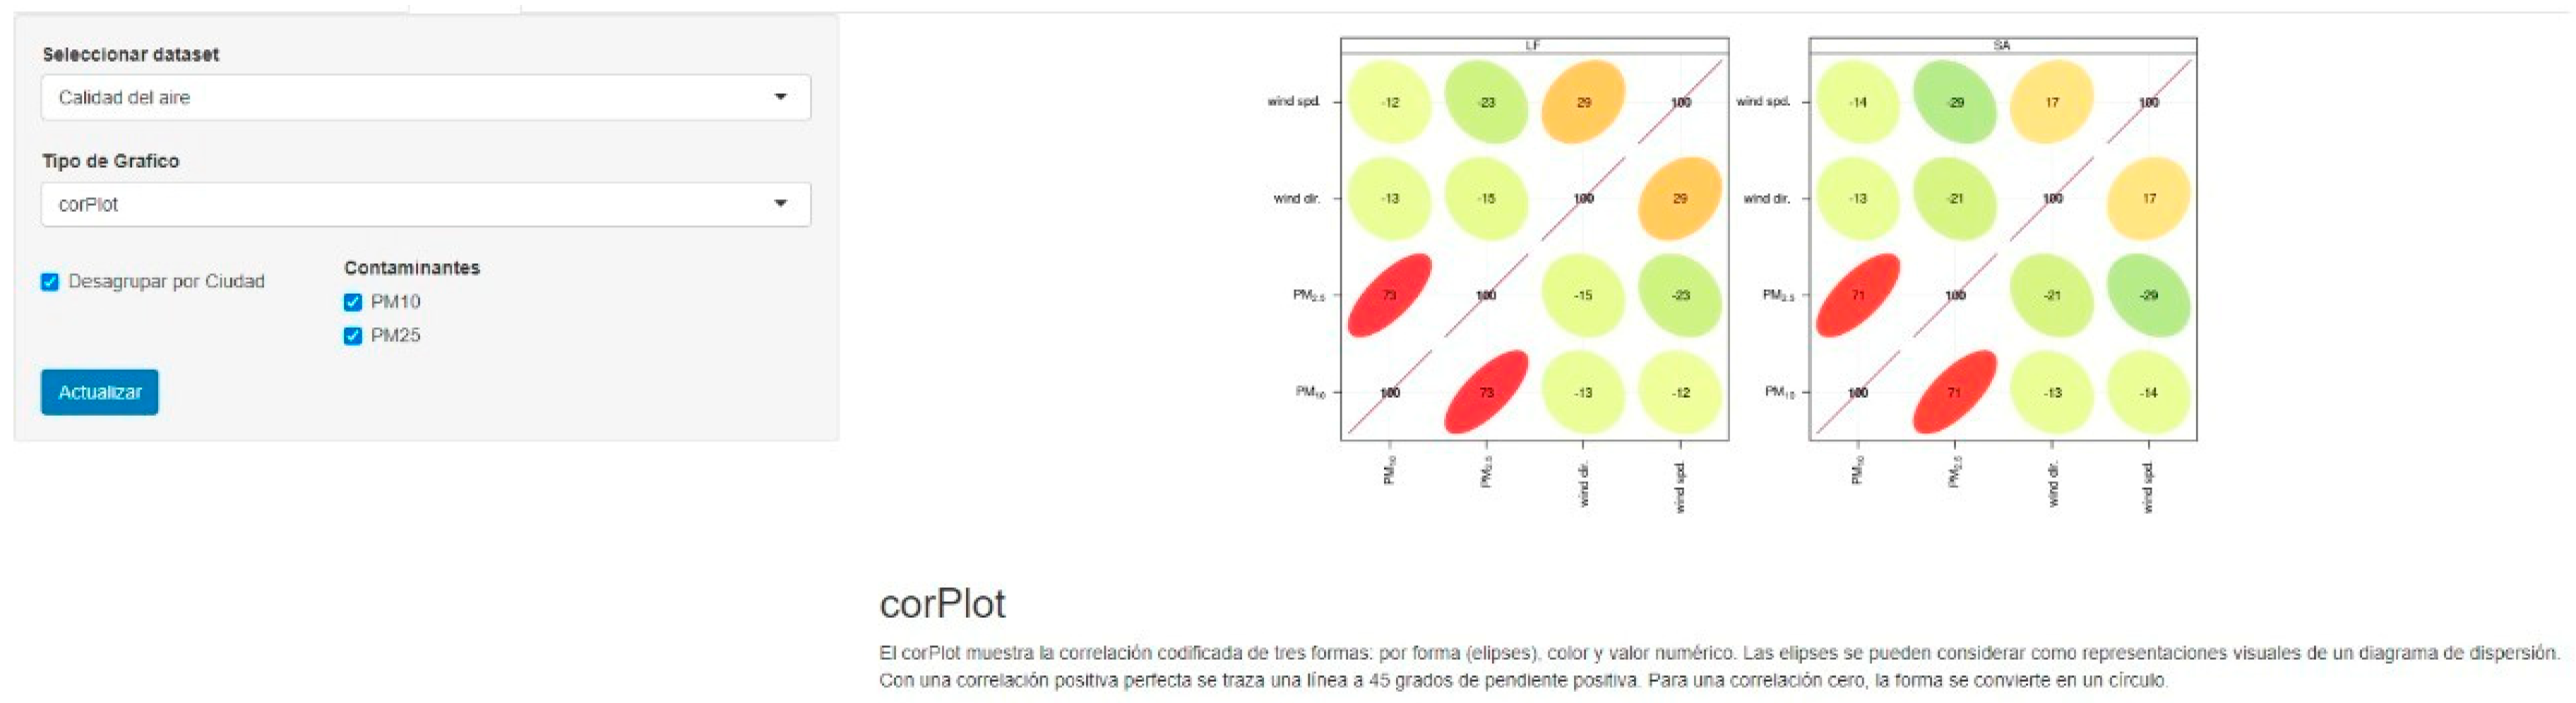Click the yellow 17 ellipse in SA wind dir. row
Image resolution: width=2576 pixels, height=703 pixels.
(x=2149, y=198)
